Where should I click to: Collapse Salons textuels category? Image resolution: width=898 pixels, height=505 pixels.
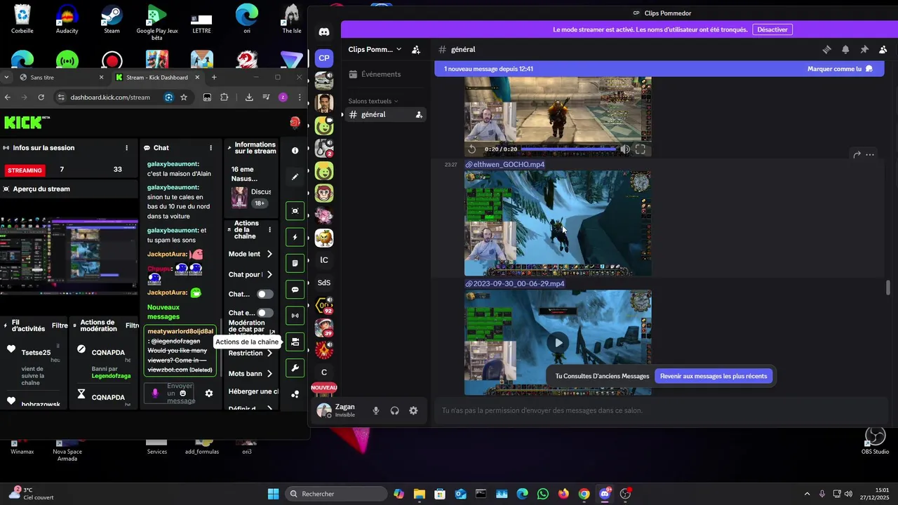[373, 101]
